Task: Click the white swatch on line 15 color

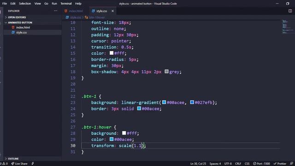Action: coord(112,53)
